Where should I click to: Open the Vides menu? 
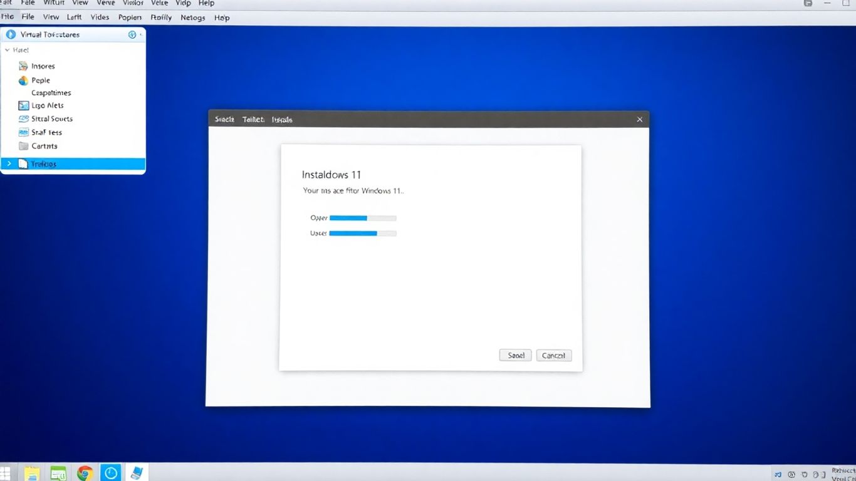coord(100,18)
